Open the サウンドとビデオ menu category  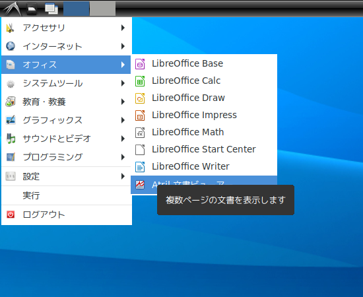(66, 139)
